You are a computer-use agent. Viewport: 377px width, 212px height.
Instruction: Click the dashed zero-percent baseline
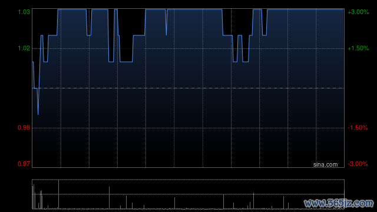pyautogui.click(x=188, y=88)
